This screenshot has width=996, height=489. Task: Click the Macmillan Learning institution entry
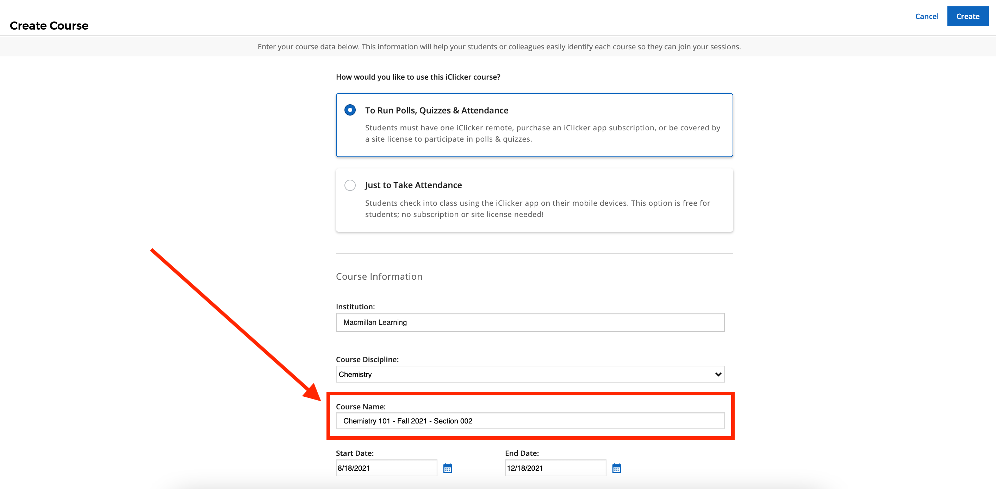pyautogui.click(x=530, y=322)
